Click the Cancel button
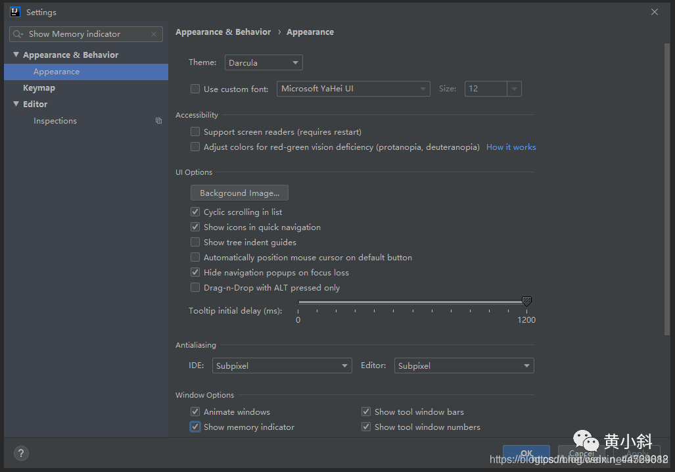Screen dimensions: 675x472 coord(582,453)
